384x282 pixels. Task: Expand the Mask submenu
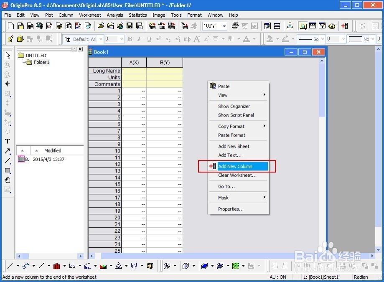(238, 198)
